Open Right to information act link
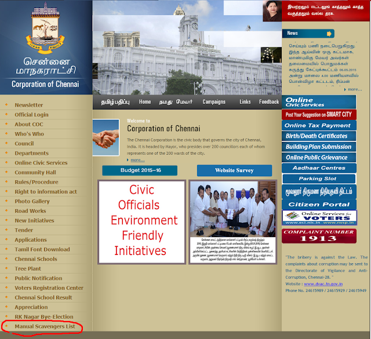371x339 pixels. (46, 192)
